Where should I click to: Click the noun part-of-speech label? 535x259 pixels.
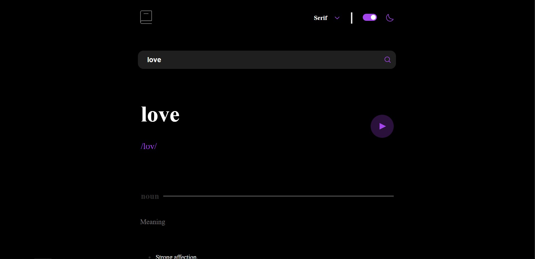(x=150, y=196)
